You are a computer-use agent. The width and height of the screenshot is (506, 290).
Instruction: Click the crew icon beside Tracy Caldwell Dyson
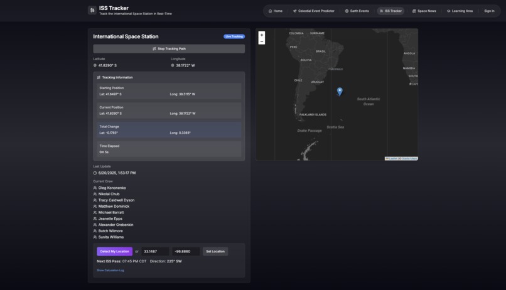tap(95, 200)
